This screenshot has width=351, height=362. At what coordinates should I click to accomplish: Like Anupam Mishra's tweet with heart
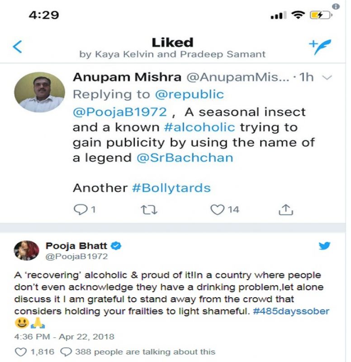point(218,210)
